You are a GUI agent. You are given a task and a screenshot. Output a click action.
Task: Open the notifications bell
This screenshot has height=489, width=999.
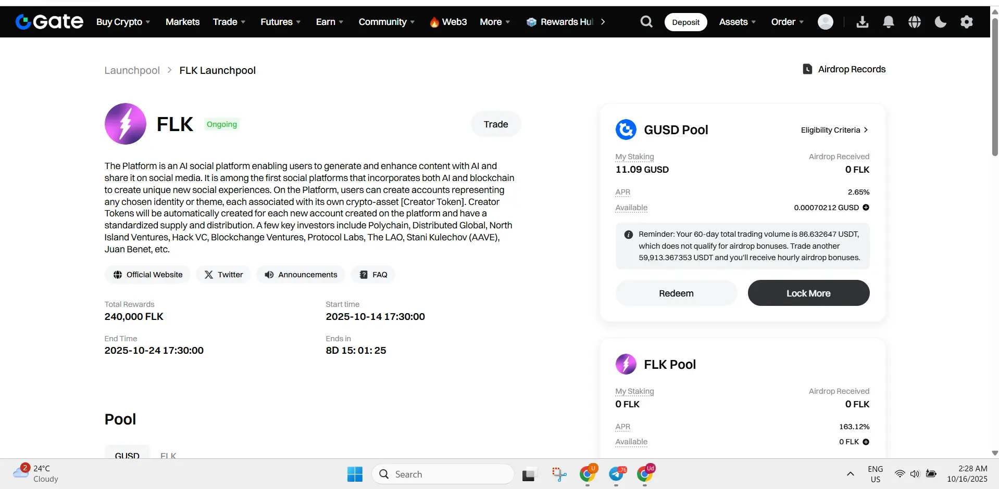pos(889,21)
